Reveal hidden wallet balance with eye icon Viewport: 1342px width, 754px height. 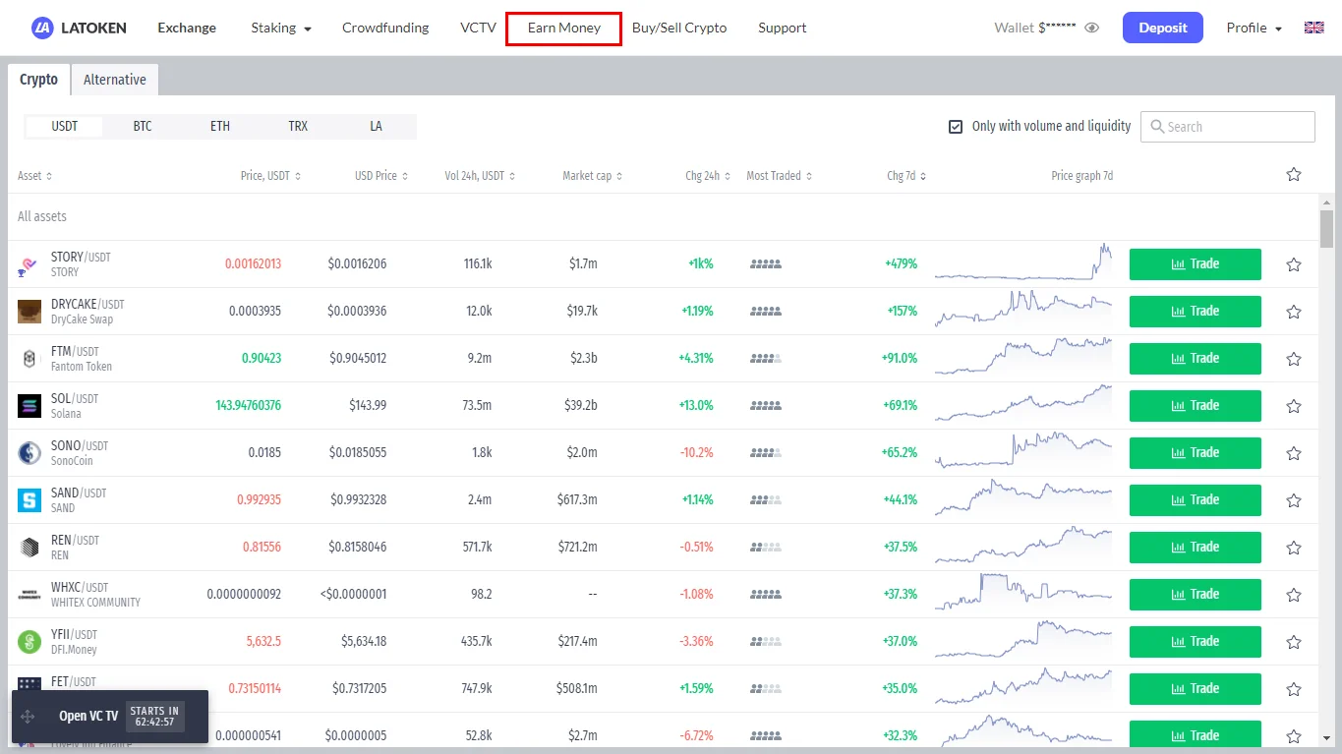(1091, 28)
